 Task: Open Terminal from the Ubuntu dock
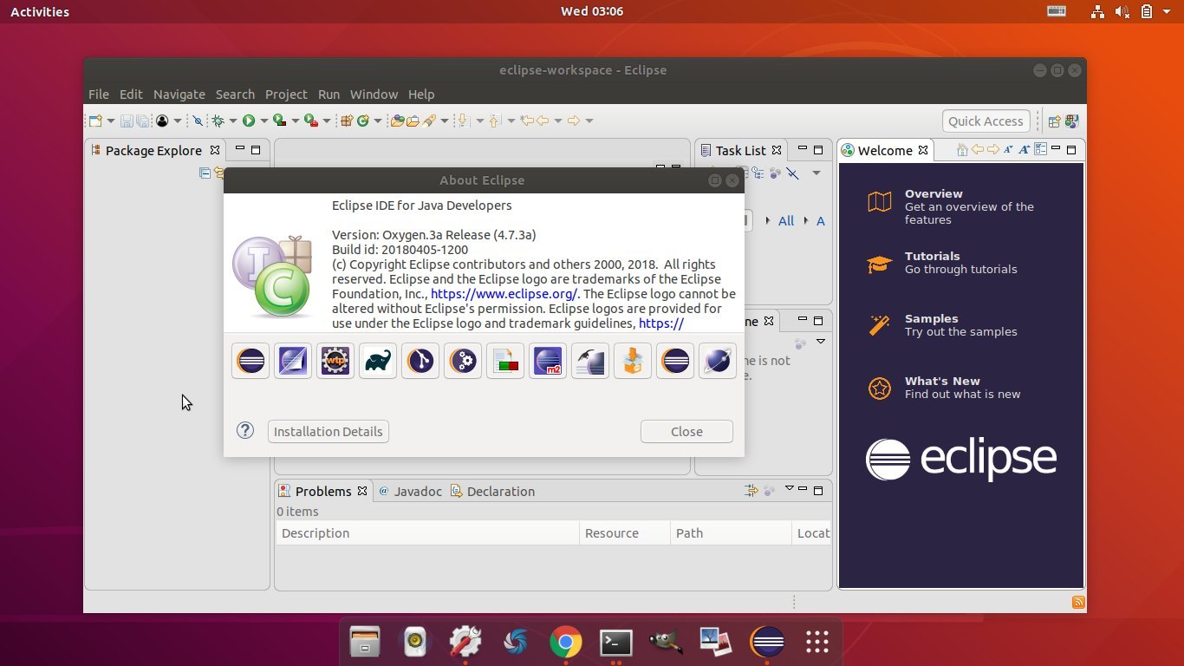point(616,642)
